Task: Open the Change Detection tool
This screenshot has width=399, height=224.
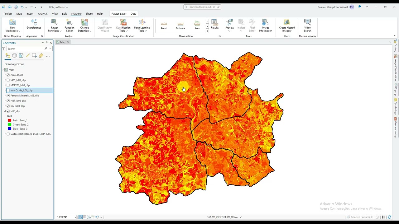Action: (x=84, y=26)
